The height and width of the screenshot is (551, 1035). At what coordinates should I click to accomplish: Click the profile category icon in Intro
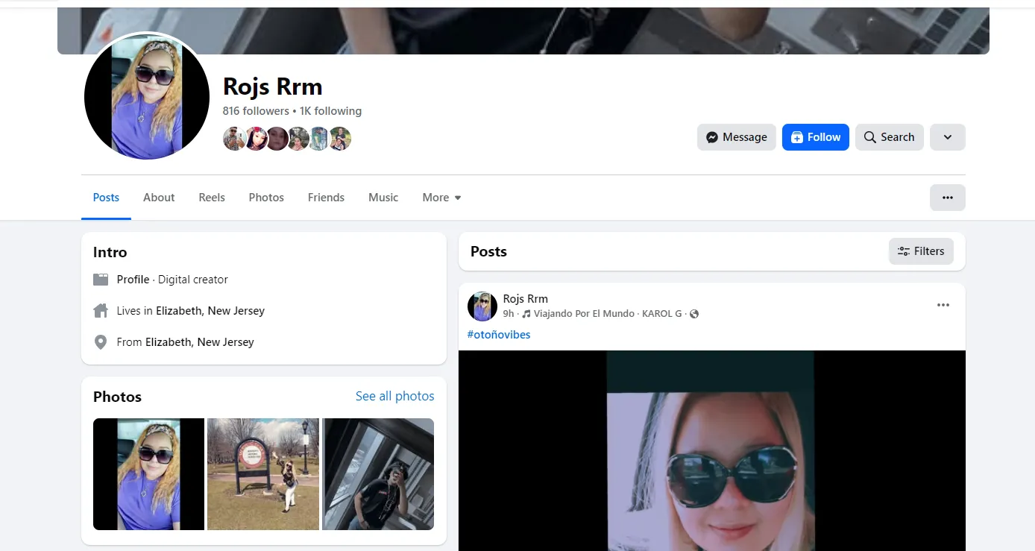coord(101,280)
